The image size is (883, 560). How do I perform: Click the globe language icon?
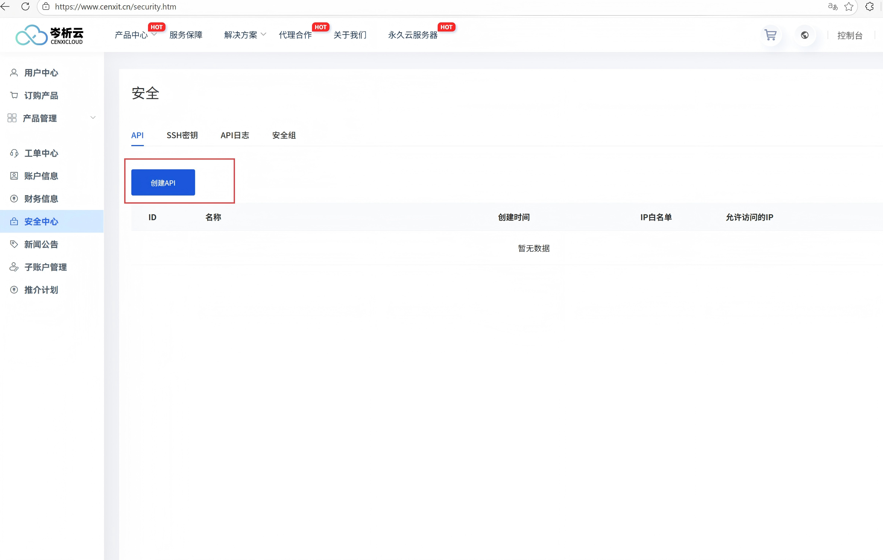point(804,35)
